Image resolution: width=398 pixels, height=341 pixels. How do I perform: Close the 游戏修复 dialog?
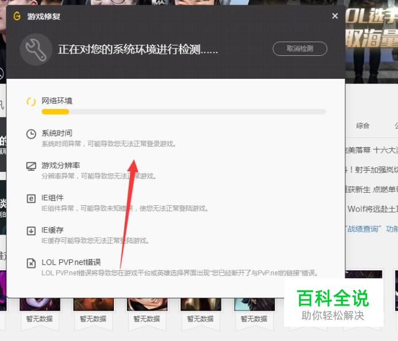[x=335, y=16]
